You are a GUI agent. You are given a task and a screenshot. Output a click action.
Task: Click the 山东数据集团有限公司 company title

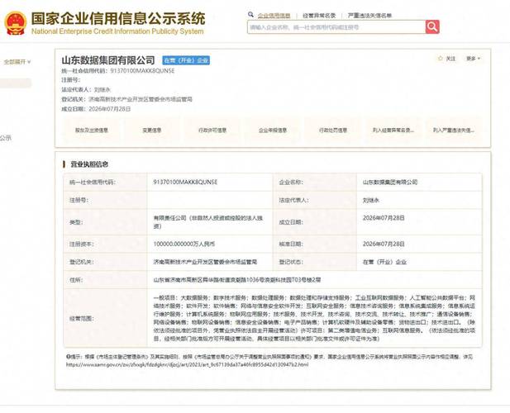(108, 60)
